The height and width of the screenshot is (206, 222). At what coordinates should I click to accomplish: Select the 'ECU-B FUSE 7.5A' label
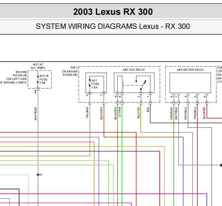coord(44,79)
